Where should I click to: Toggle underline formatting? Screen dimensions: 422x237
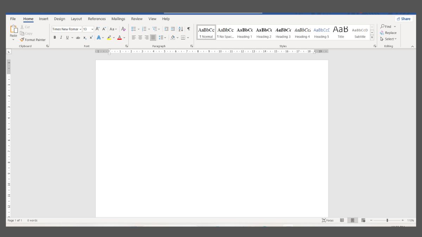(68, 38)
